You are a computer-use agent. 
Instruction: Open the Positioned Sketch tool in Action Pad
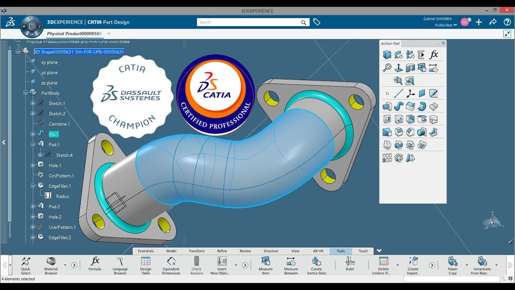coord(433,93)
